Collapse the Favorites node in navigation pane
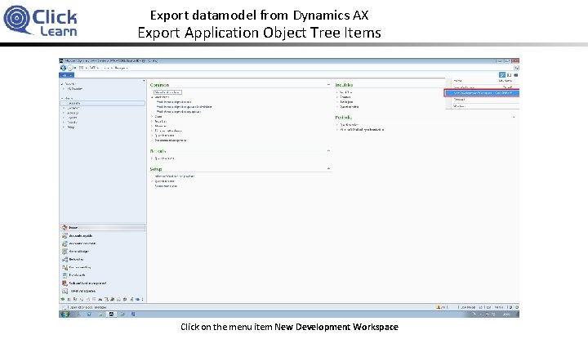Viewport: 588px width, 357px height. click(62, 84)
